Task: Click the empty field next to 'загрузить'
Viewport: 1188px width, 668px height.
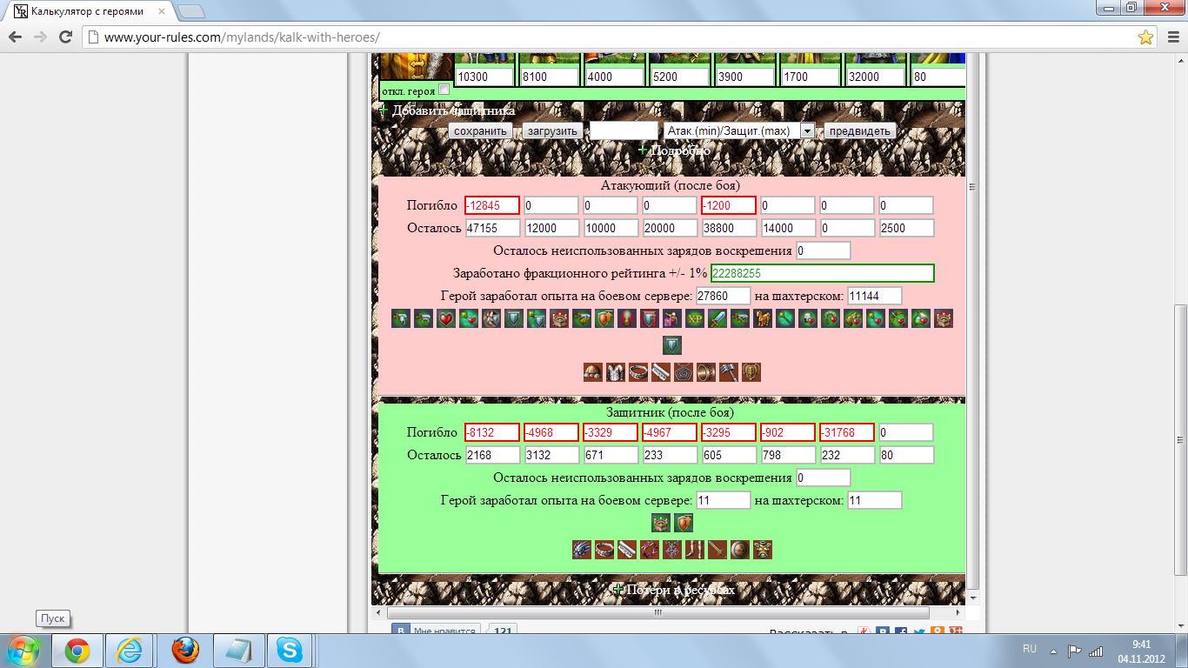Action: (624, 130)
